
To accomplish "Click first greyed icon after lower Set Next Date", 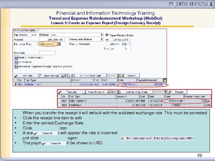I will (x=156, y=92).
